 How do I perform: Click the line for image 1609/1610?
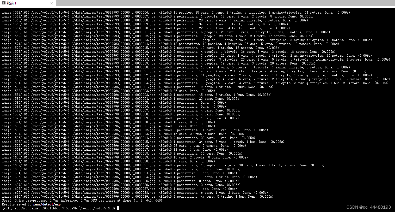pyautogui.click(x=135, y=192)
